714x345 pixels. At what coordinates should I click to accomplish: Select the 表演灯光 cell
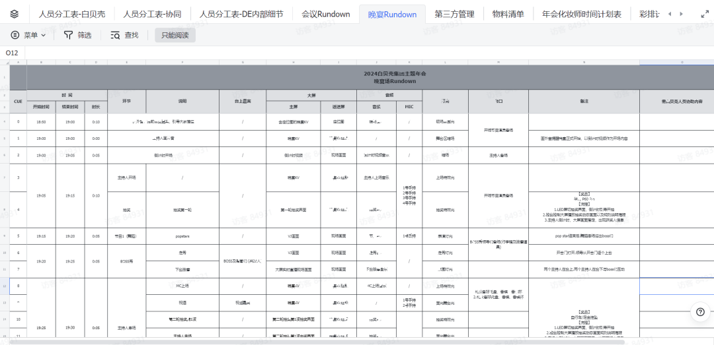[446, 236]
